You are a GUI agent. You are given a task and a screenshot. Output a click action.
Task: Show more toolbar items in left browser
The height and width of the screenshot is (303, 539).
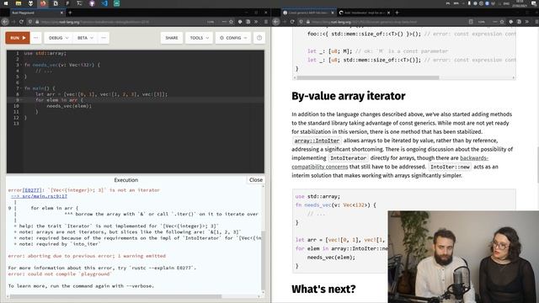[256, 22]
